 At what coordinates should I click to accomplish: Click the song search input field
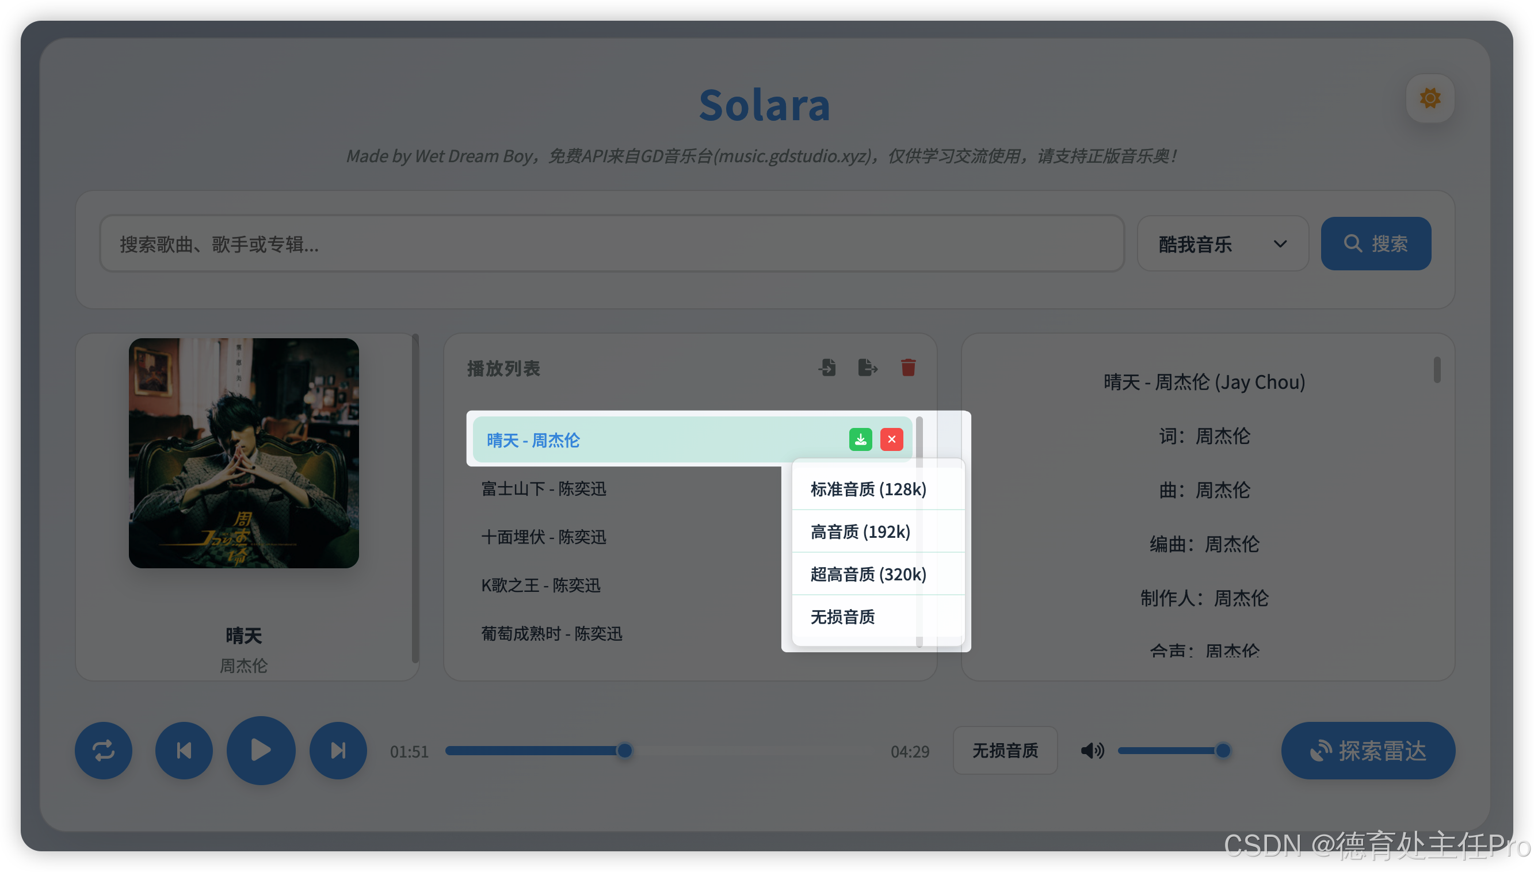[611, 244]
